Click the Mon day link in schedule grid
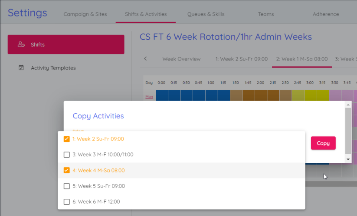Screen dimensions: 357x216 tap(149, 97)
